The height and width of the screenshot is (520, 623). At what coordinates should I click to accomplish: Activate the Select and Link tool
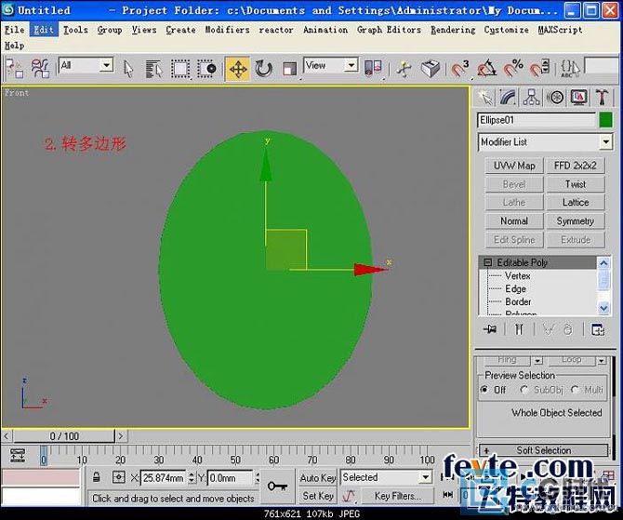(15, 69)
